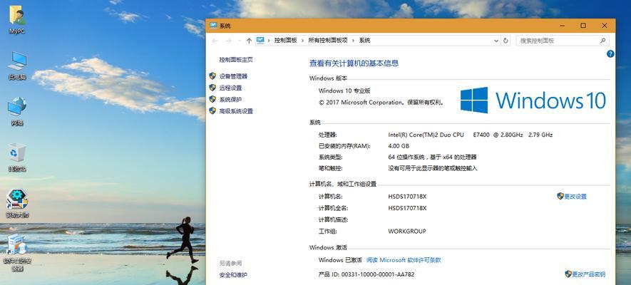Open the blue help question mark icon
This screenshot has width=631, height=285.
(x=610, y=54)
